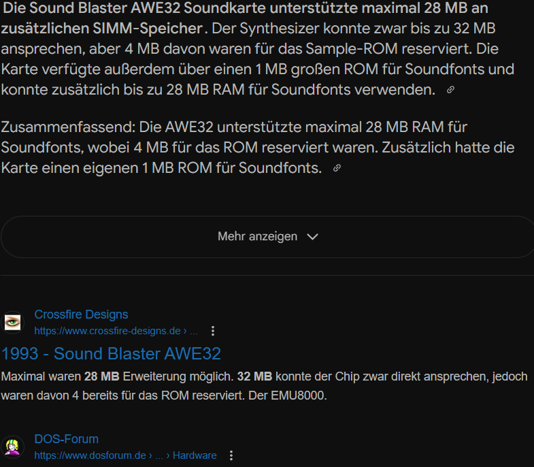Screen dimensions: 534x467
Task: Open the https://www.crossfire-designs.de URL
Action: click(x=107, y=331)
